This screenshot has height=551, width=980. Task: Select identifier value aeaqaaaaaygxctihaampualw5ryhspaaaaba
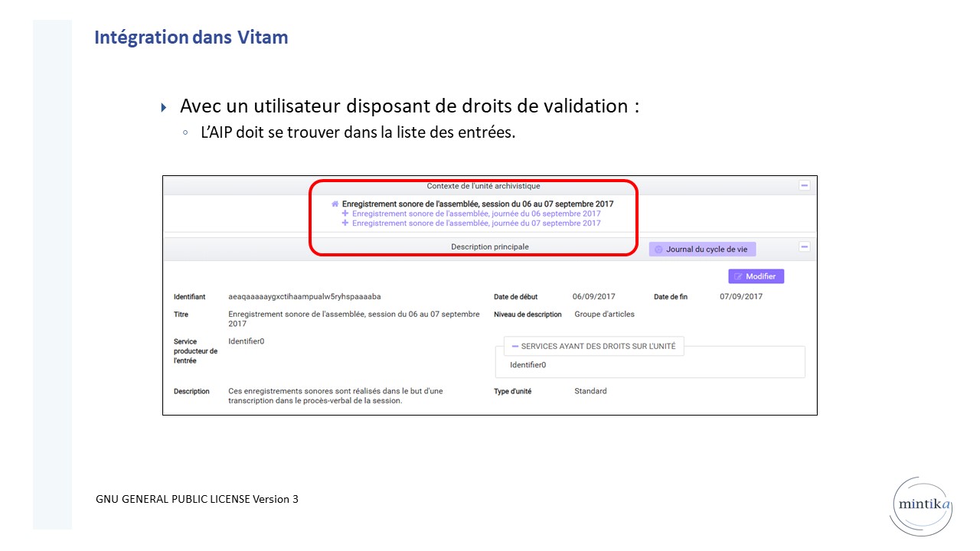point(305,296)
